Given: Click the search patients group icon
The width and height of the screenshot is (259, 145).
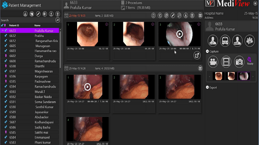Looking at the screenshot, I should pyautogui.click(x=249, y=41).
